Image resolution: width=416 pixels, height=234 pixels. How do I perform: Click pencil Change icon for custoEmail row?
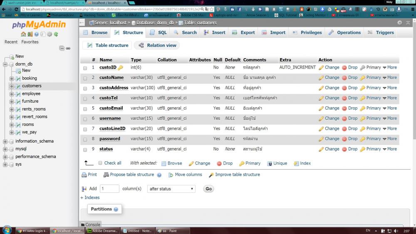pyautogui.click(x=321, y=108)
